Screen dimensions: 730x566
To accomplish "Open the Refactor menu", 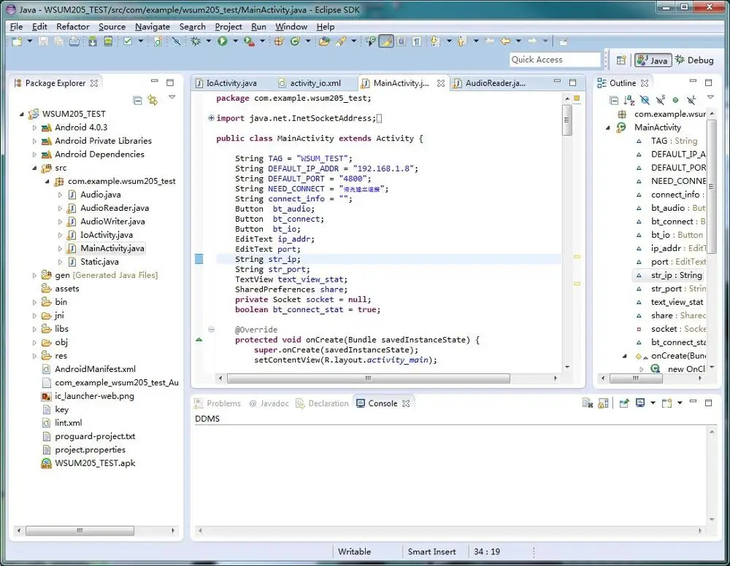I will (x=72, y=27).
